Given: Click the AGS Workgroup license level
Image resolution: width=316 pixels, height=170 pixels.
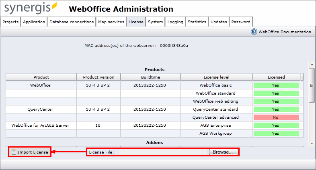Looking at the screenshot, I should click(x=215, y=134).
